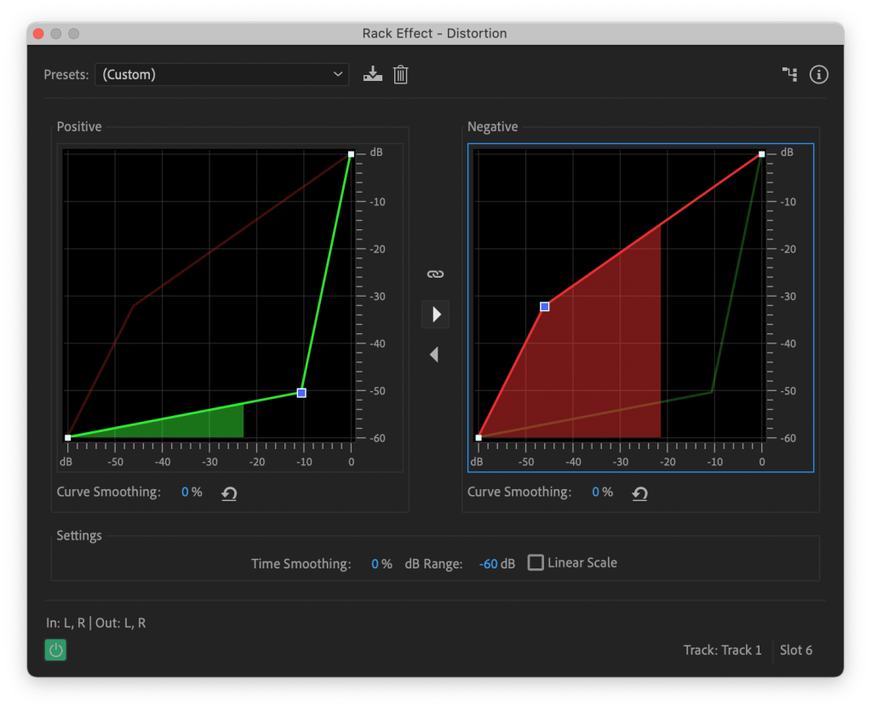Enable the Linear Scale checkbox
Image resolution: width=871 pixels, height=709 pixels.
click(536, 563)
